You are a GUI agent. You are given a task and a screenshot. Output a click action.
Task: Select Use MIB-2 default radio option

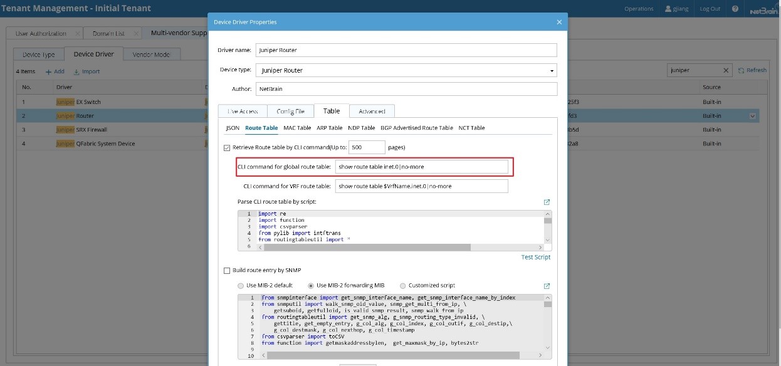pos(241,286)
